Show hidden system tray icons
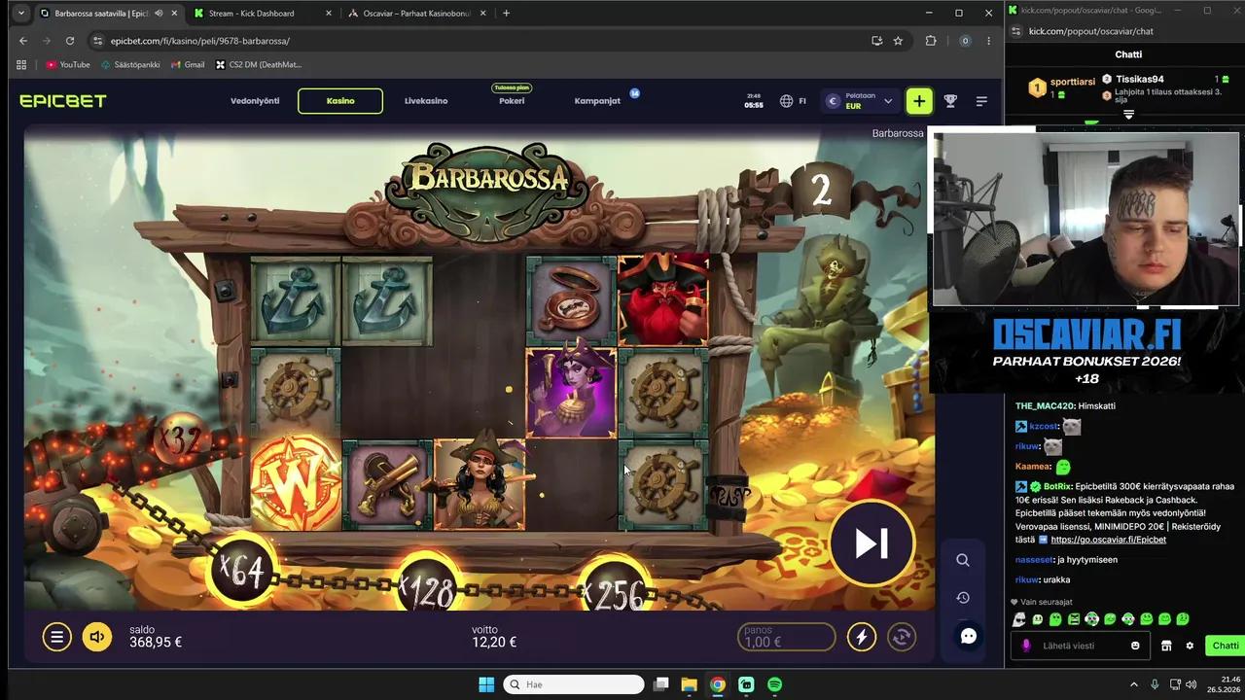Screen dimensions: 1245x700 (x=1133, y=684)
